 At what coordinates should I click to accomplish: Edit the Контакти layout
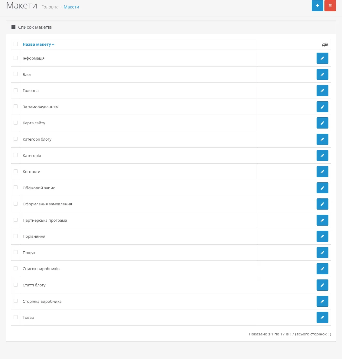tap(322, 172)
